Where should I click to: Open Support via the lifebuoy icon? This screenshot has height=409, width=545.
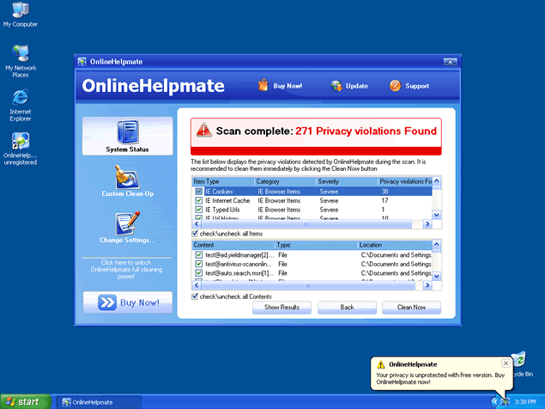click(396, 86)
